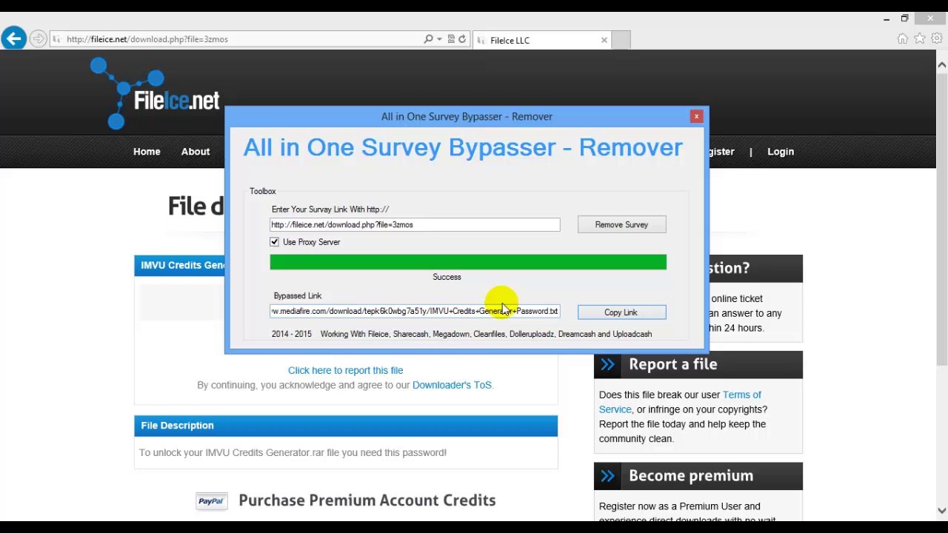
Task: Click the compatibility view icon in address bar
Action: point(451,39)
